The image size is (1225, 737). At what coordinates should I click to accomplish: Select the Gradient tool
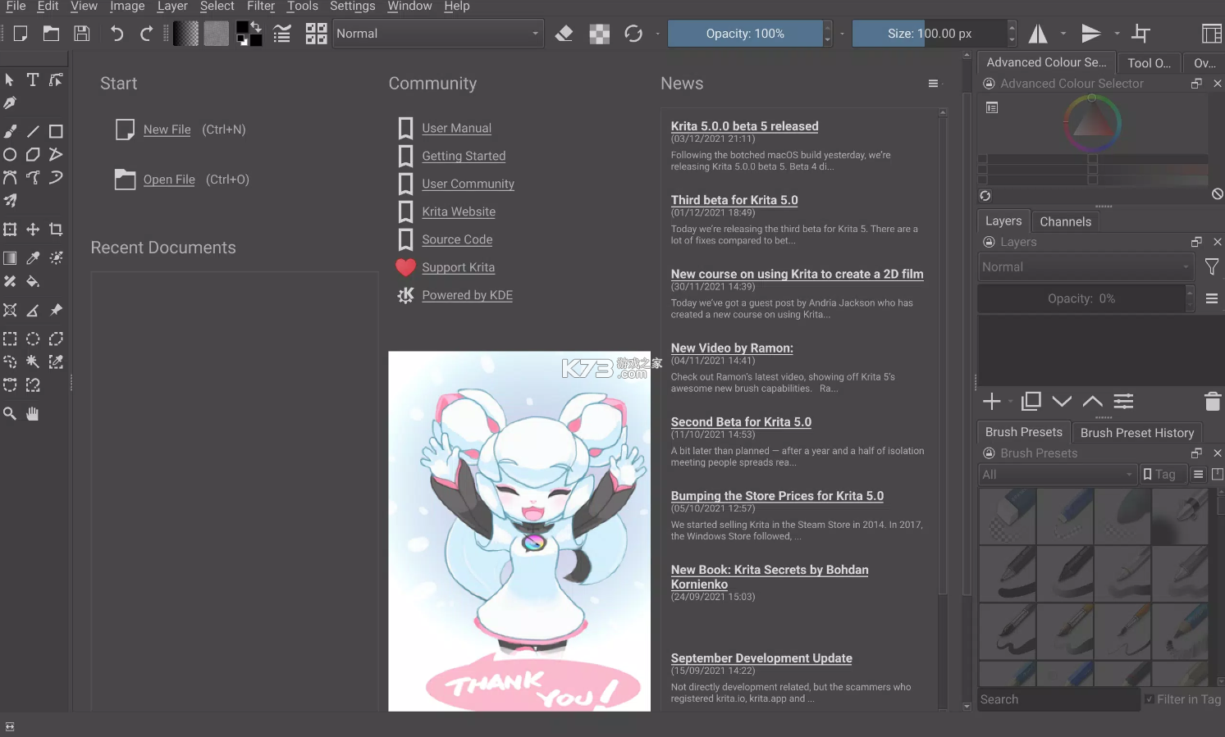(10, 258)
